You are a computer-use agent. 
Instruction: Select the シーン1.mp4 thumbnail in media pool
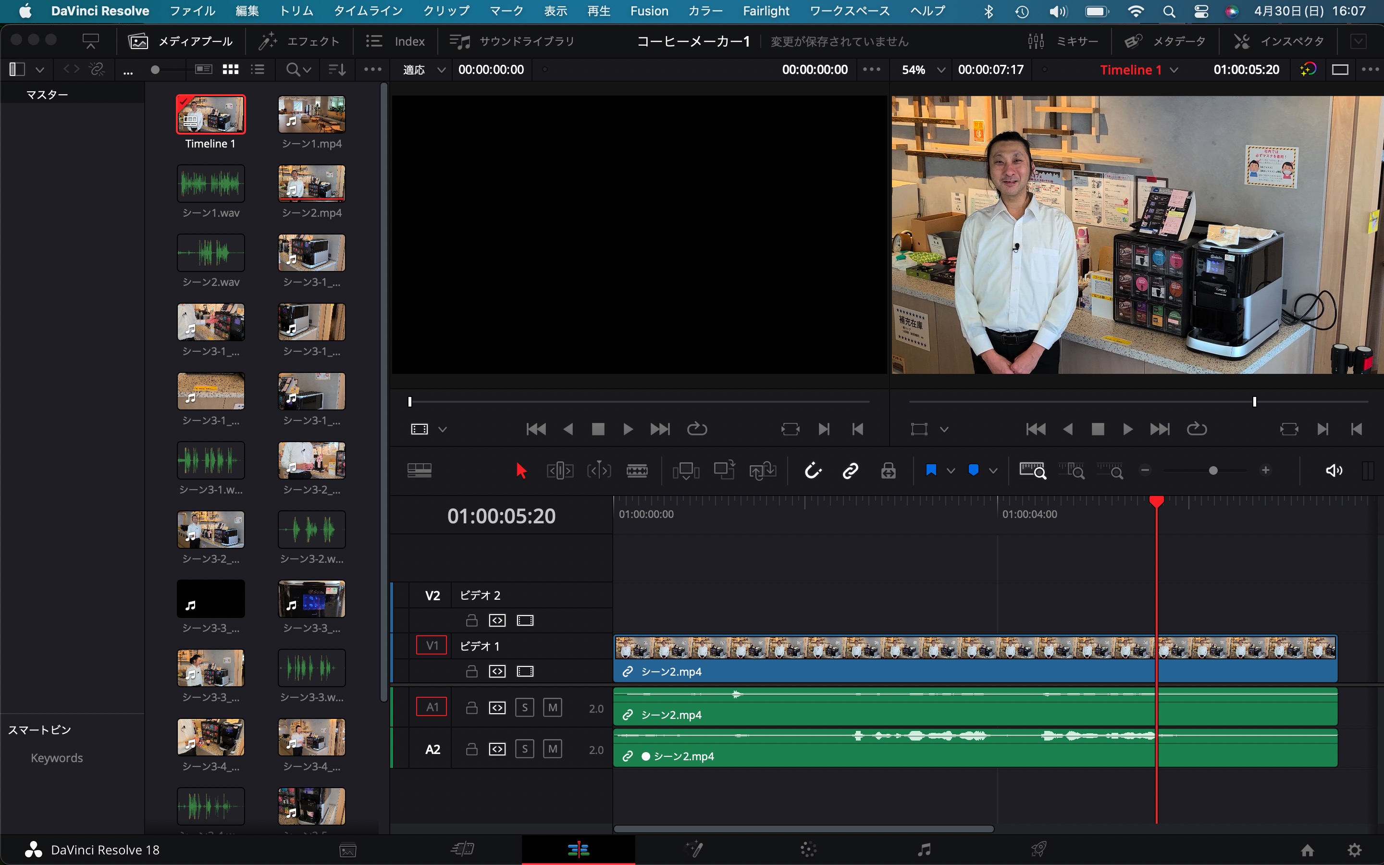point(312,114)
